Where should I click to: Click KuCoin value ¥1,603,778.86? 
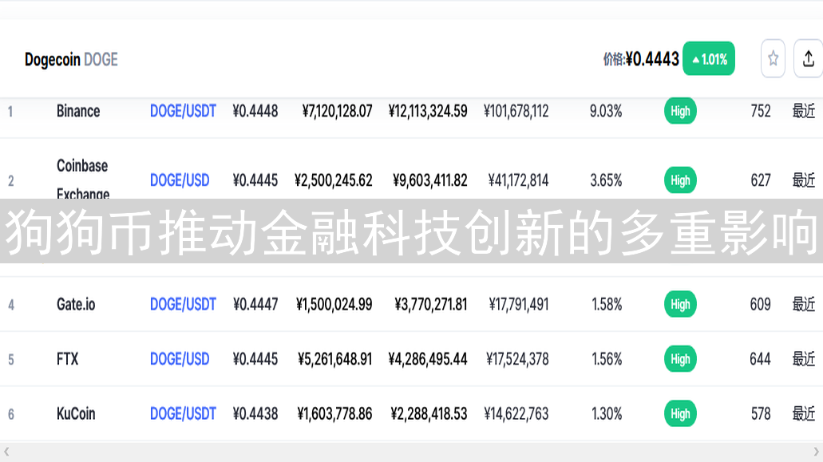(334, 414)
